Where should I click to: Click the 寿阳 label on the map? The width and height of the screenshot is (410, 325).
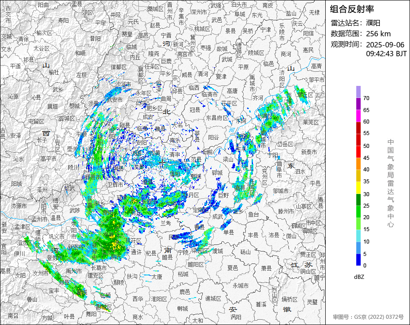coord(63,20)
